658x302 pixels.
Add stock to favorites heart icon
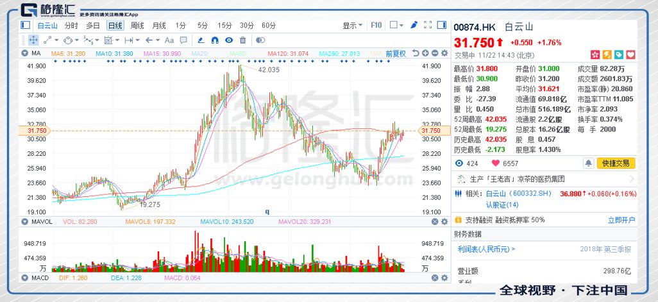point(630,55)
